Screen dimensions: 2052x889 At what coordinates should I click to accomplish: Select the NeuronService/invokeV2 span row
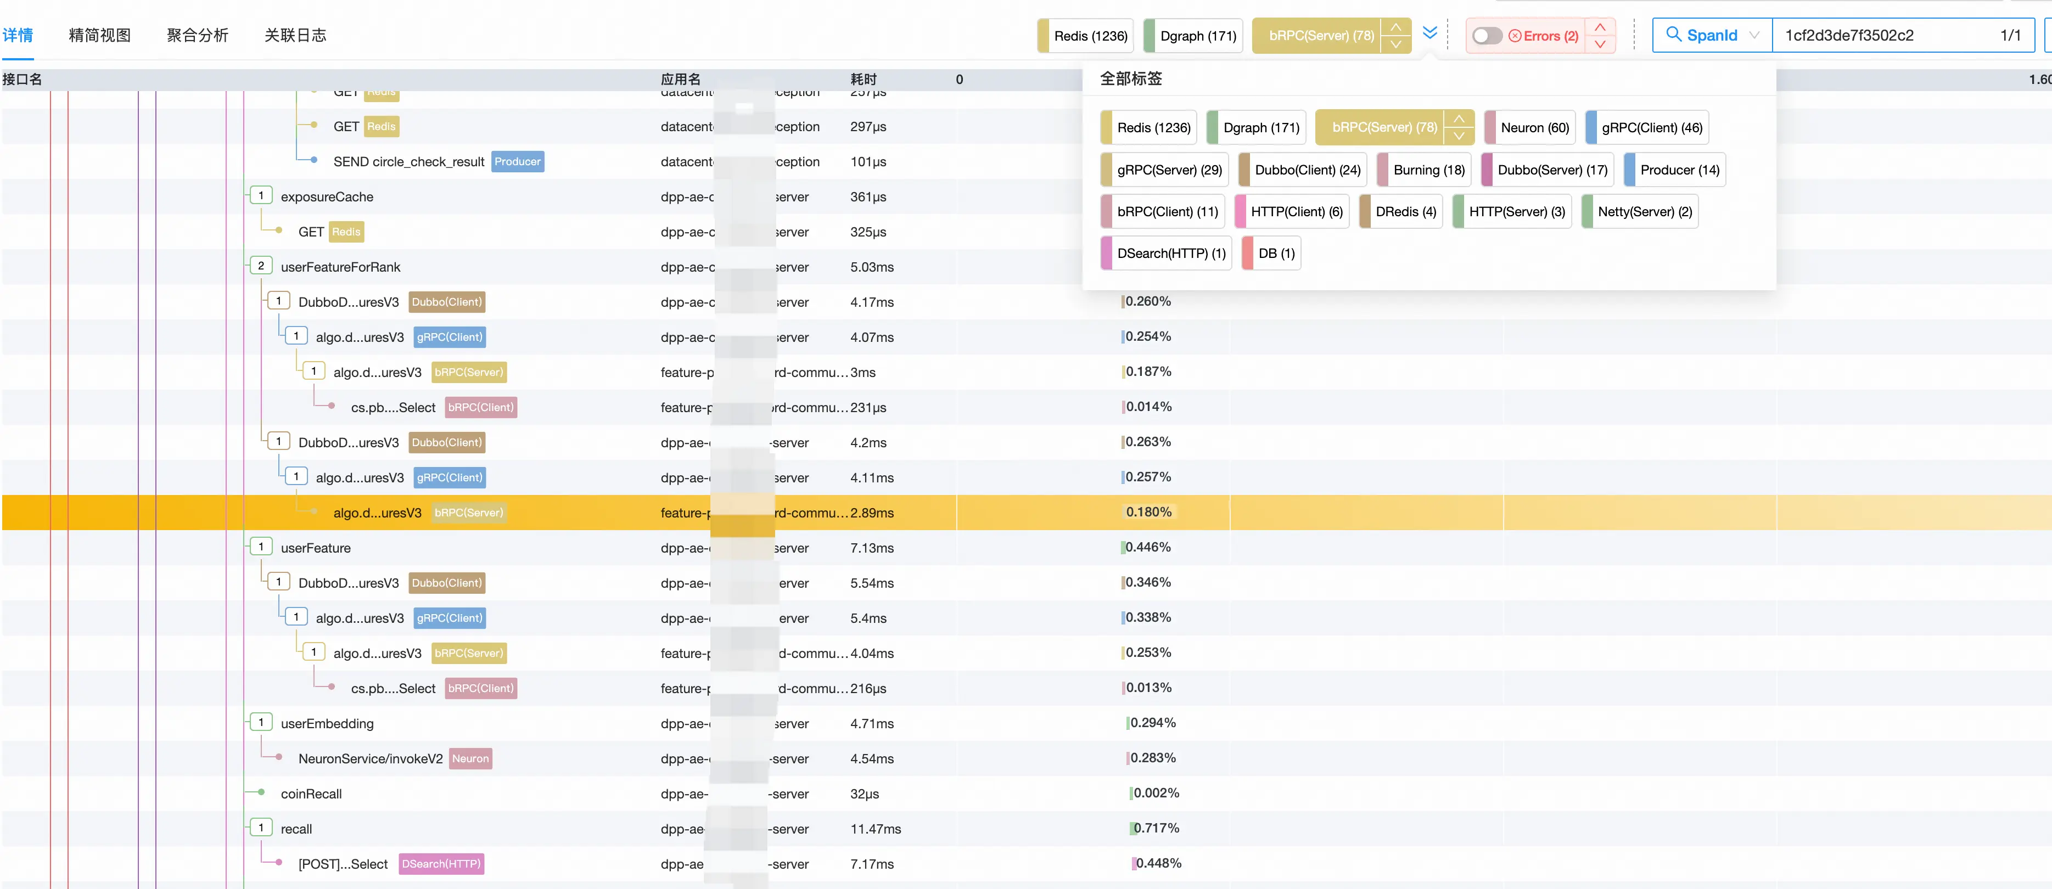coord(369,758)
